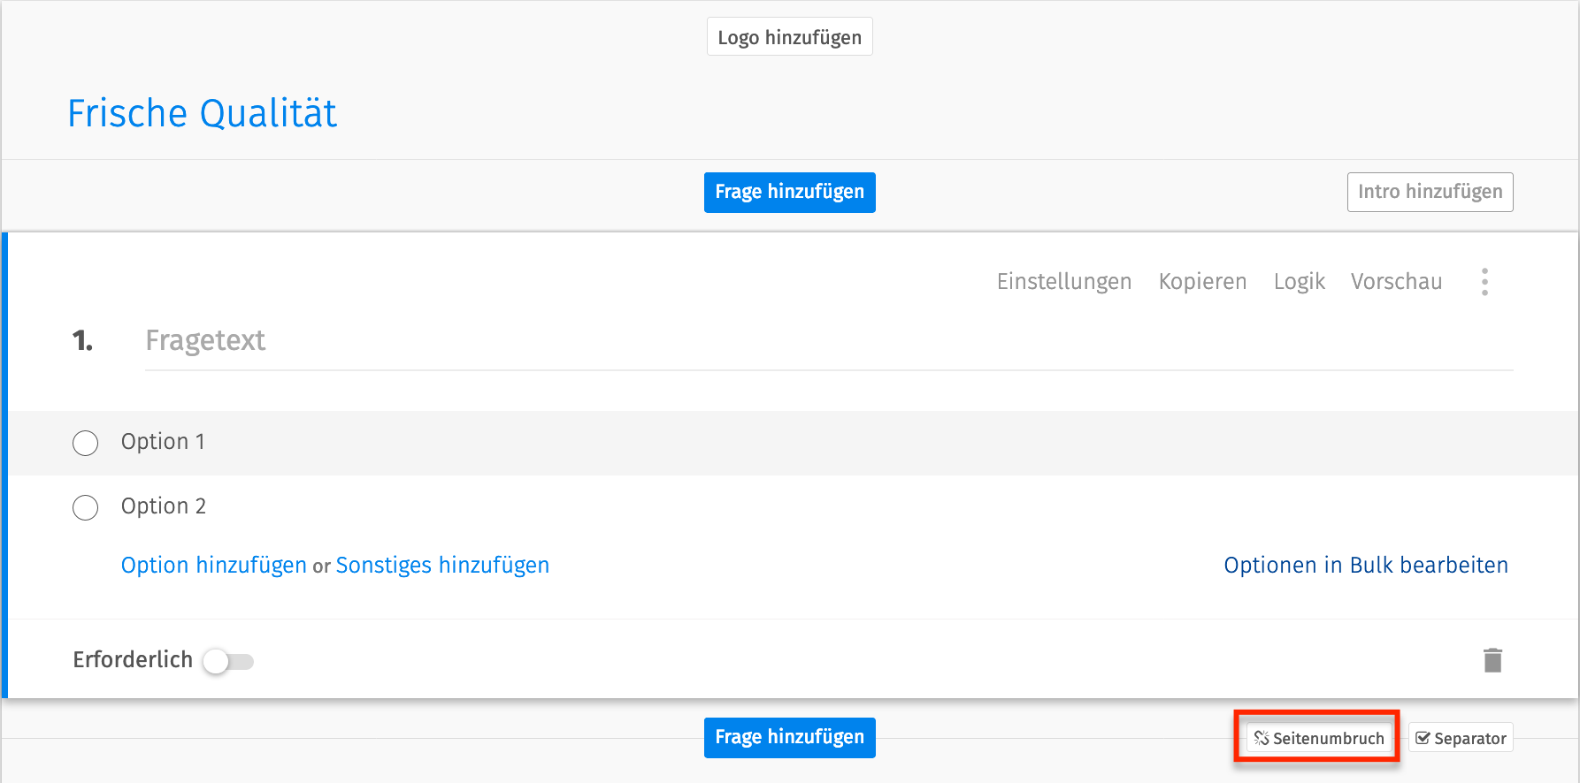Click the upper Frage hinzufügen button
This screenshot has height=783, width=1580.
coord(789,192)
